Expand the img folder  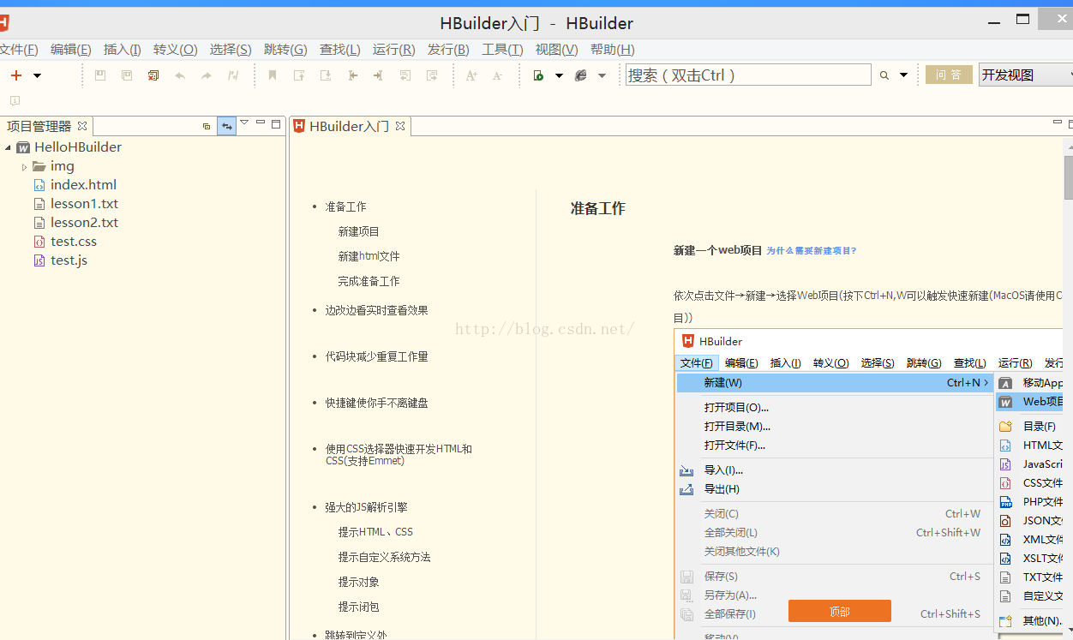pos(24,167)
